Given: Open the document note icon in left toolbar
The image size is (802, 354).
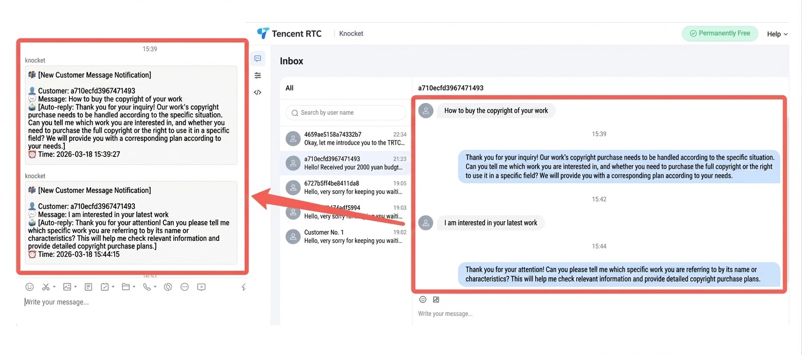Looking at the screenshot, I should pyautogui.click(x=88, y=287).
